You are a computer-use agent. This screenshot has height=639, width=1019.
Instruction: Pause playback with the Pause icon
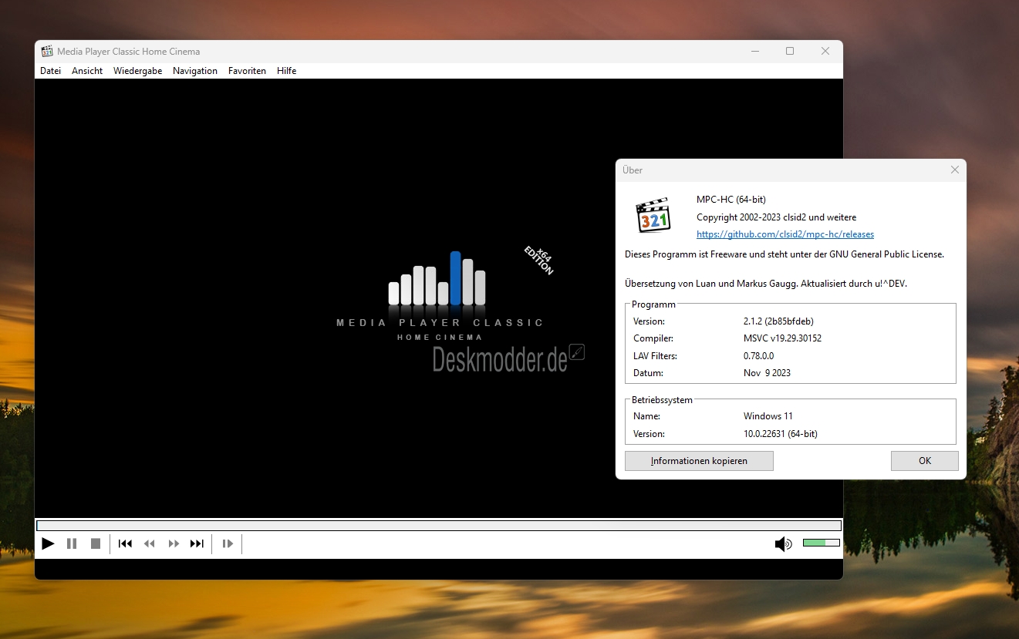pos(72,543)
